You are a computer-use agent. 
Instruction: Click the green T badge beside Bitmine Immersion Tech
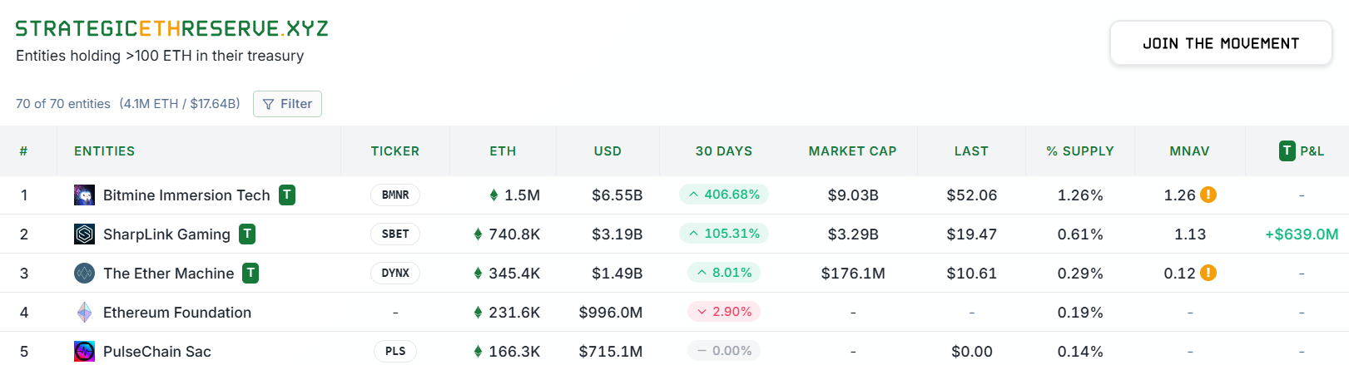point(287,195)
